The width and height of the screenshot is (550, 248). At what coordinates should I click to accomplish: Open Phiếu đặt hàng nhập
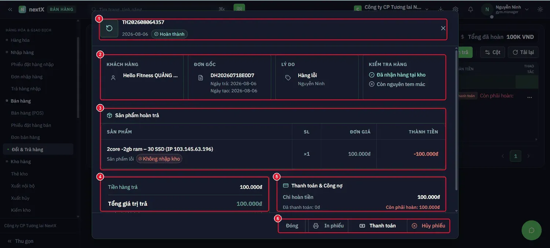tap(32, 64)
